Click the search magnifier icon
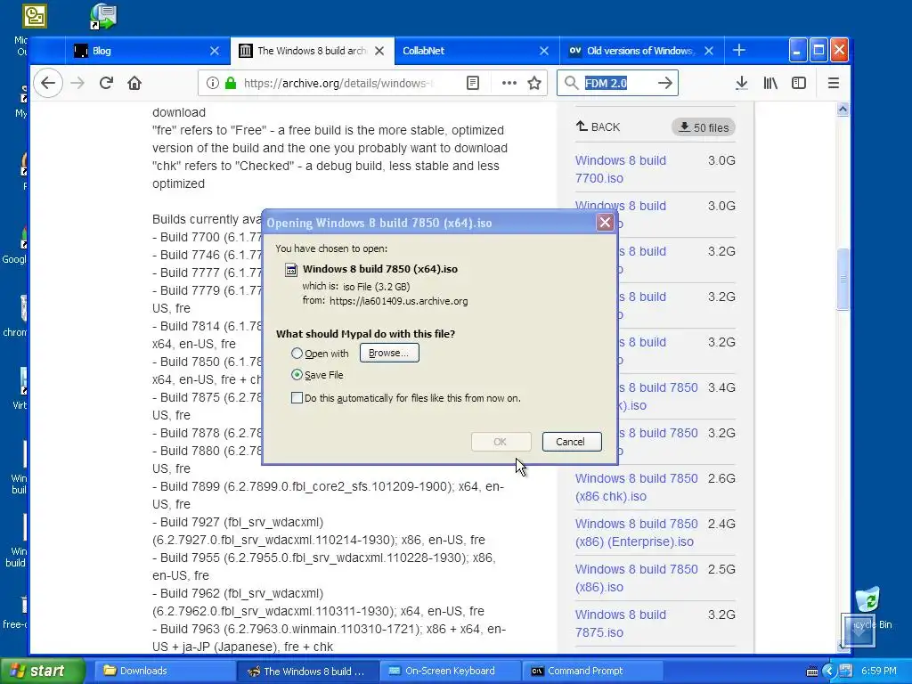Image resolution: width=912 pixels, height=684 pixels. click(571, 83)
